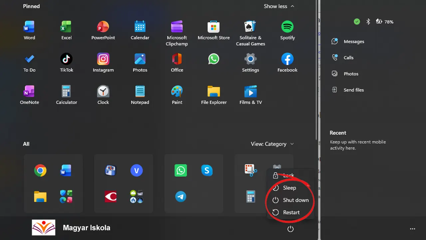
Task: Launch Films & TV
Action: tap(251, 95)
